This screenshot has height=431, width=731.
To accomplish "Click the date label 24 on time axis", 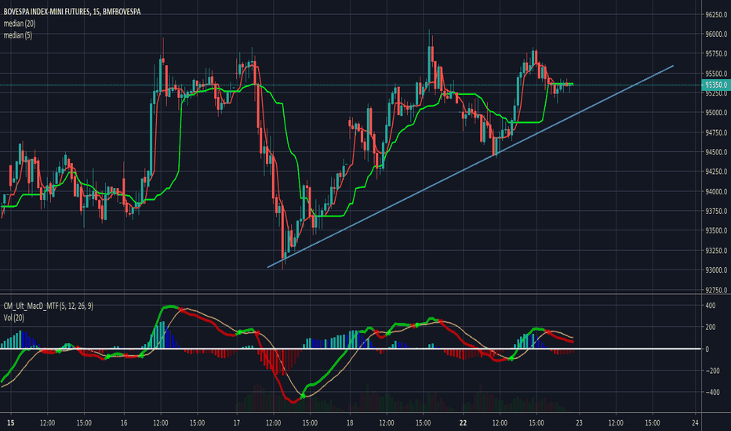I will pos(695,423).
